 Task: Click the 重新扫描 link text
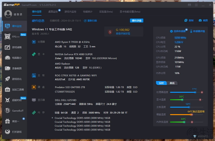click(92, 21)
